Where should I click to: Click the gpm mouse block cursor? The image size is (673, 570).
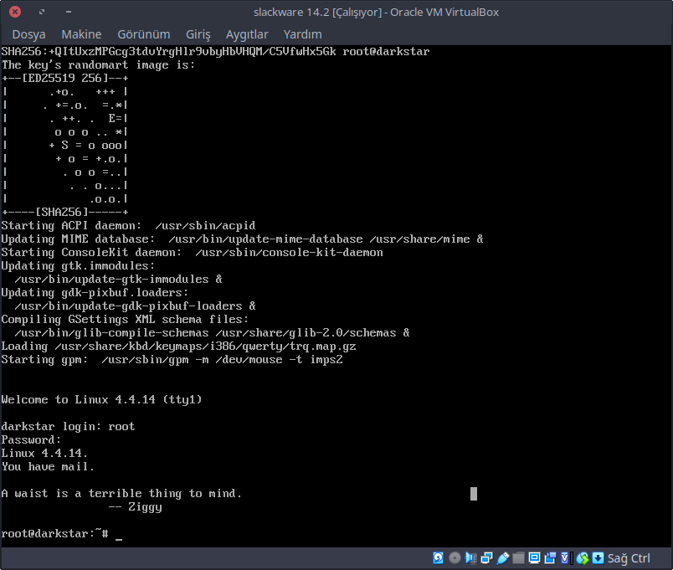(474, 494)
